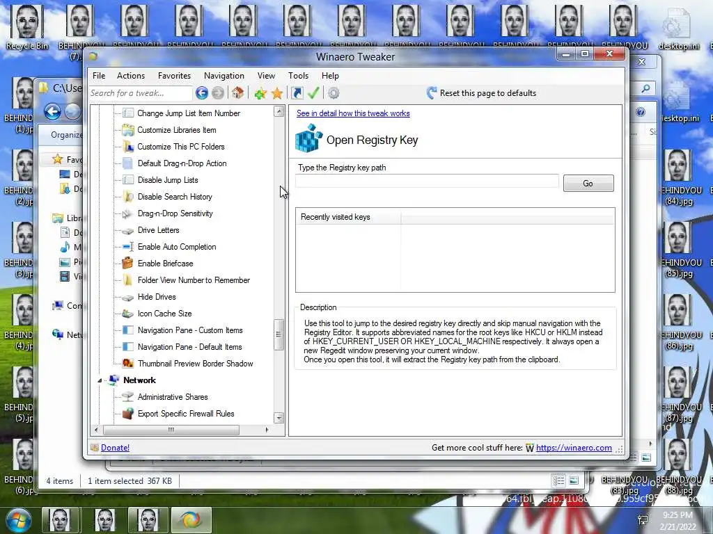Screen dimensions: 713x534
Task: Click the green checkmark apply icon
Action: (313, 93)
